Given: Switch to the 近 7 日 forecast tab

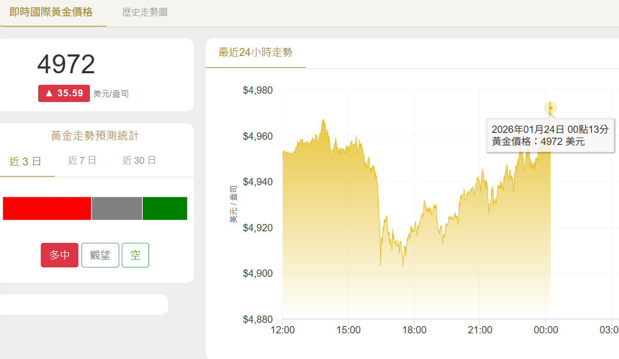Looking at the screenshot, I should tap(82, 161).
